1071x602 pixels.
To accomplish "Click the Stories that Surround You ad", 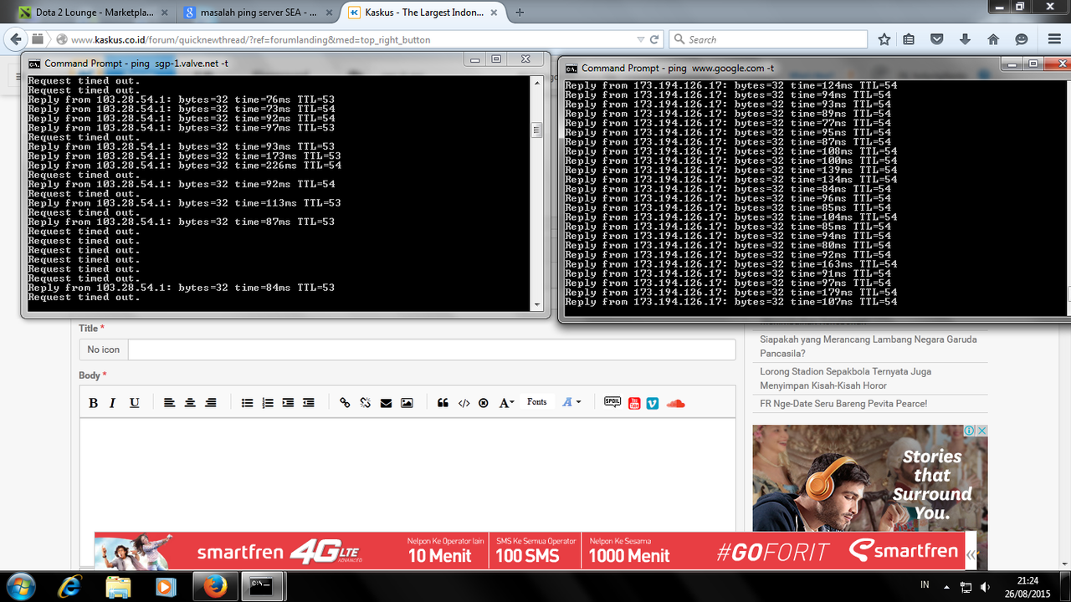I will coord(870,477).
